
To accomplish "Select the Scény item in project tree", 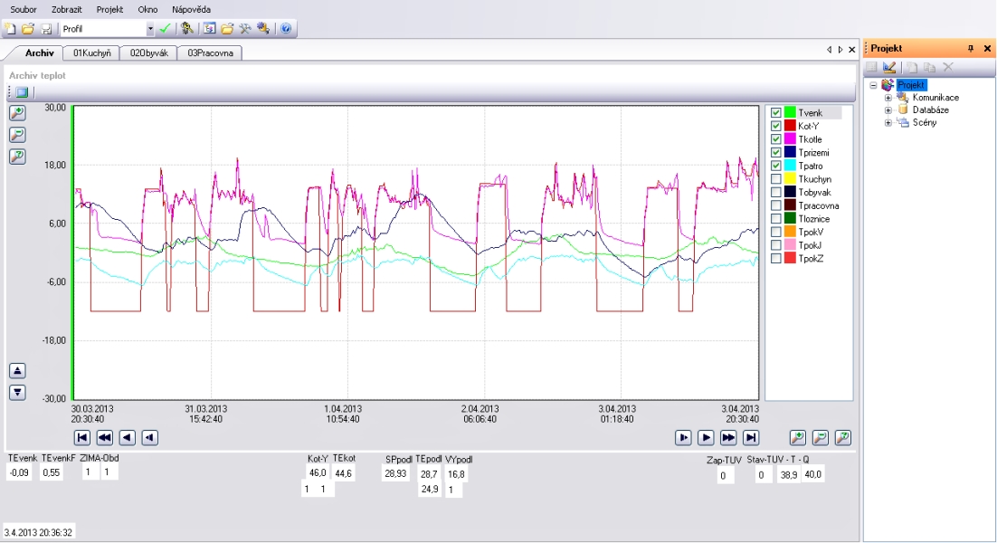I will click(925, 123).
